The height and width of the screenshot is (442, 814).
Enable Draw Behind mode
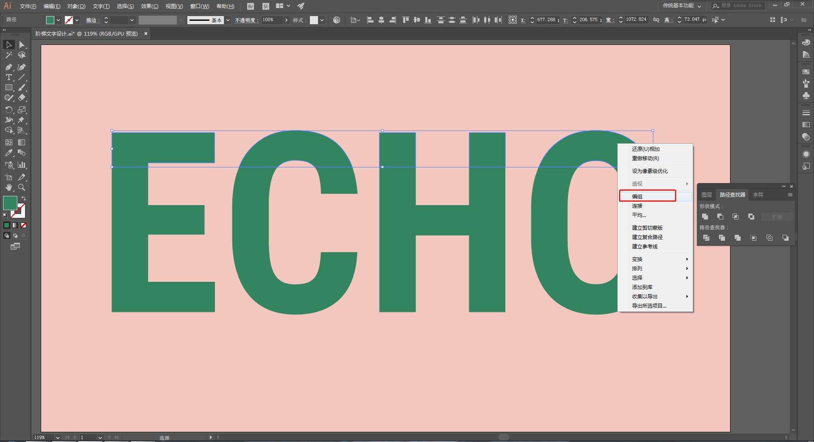click(x=15, y=236)
